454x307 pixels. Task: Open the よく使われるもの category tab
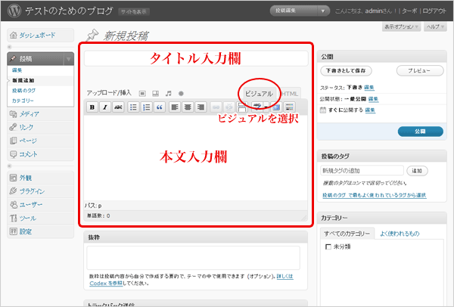pyautogui.click(x=400, y=234)
